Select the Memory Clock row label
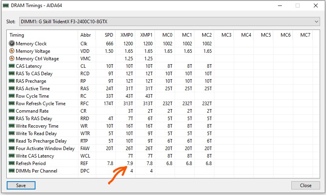The image size is (326, 195). pos(31,44)
